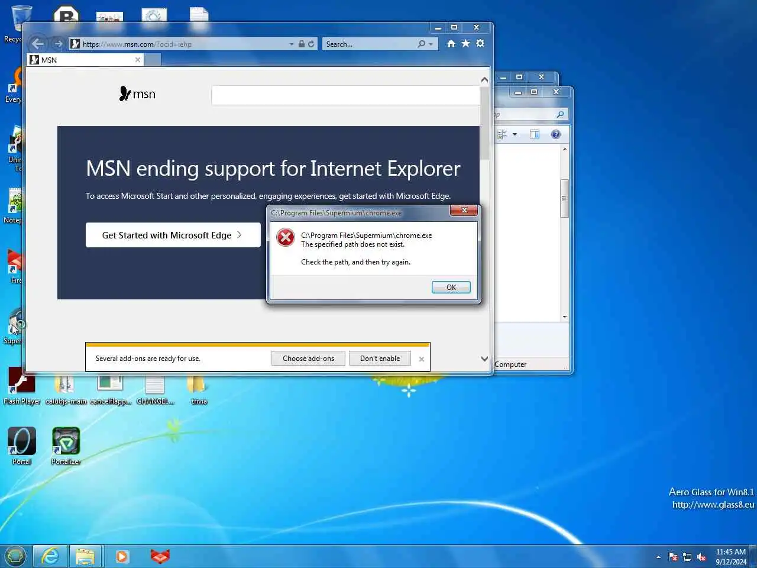Screen dimensions: 757x568
Task: Click the search magnifier in Explorer window
Action: (560, 114)
